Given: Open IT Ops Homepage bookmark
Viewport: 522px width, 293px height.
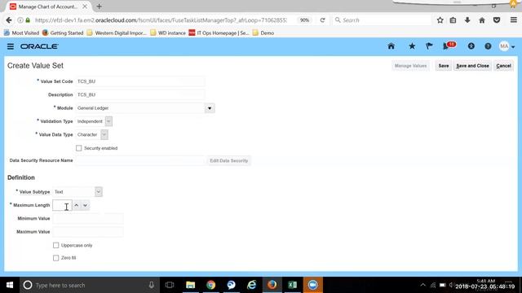Looking at the screenshot, I should (x=219, y=33).
